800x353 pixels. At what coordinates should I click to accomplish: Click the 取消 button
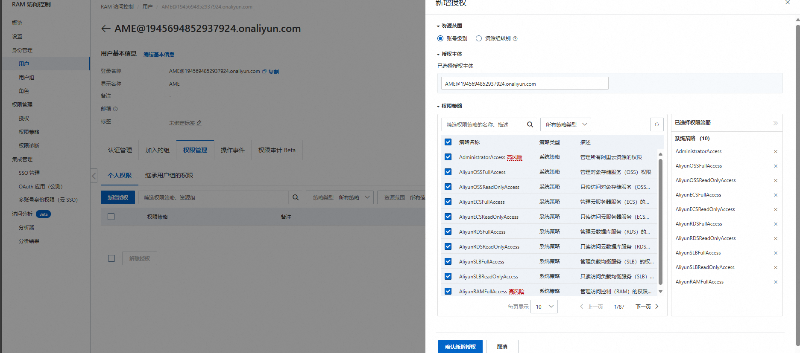502,347
